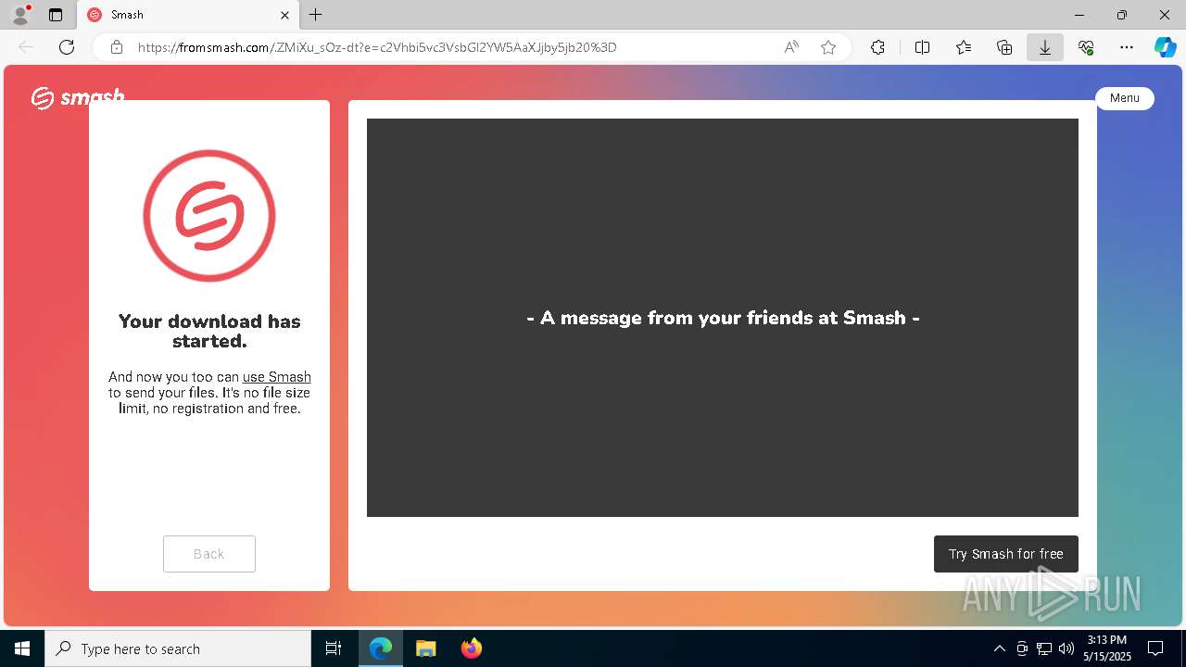
Task: Open the tab actions menu icon
Action: 56,15
